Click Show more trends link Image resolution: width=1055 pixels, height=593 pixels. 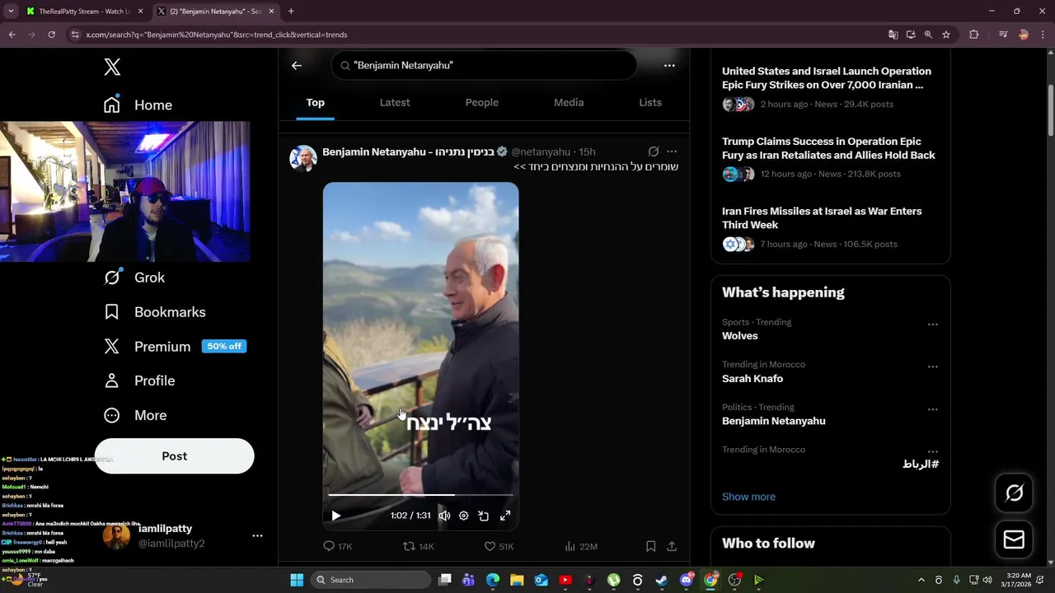pos(748,497)
